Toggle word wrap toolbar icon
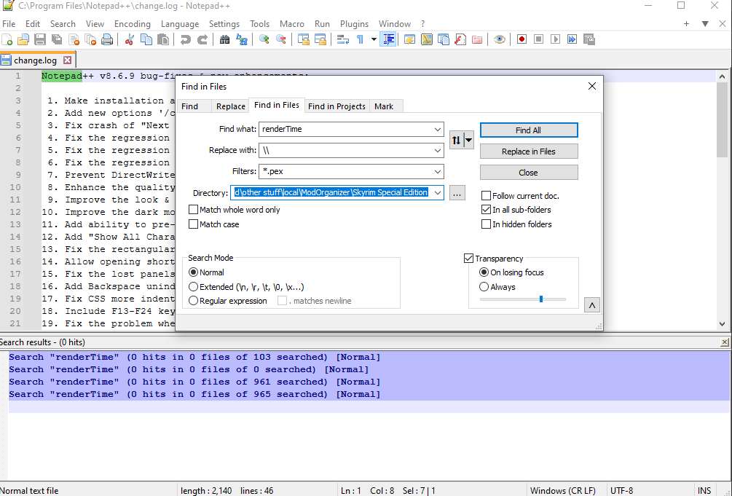The height and width of the screenshot is (496, 732). 342,40
